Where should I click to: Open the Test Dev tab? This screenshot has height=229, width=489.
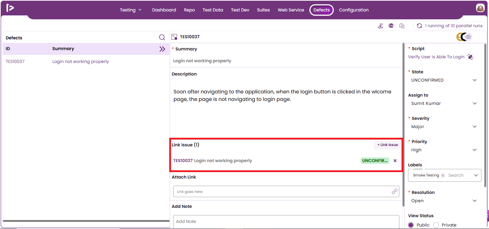pyautogui.click(x=240, y=10)
